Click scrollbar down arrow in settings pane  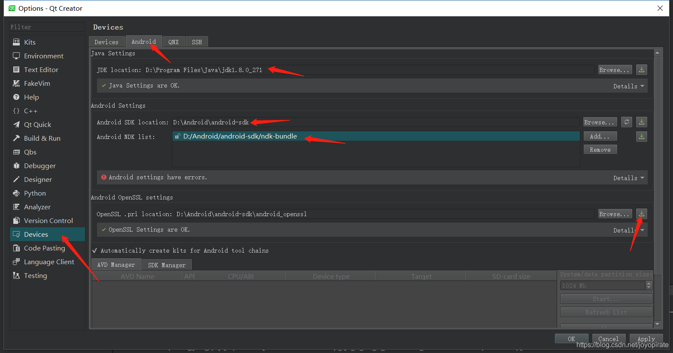click(657, 324)
